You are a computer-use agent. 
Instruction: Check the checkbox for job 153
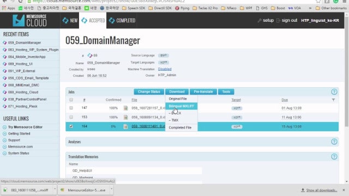(x=71, y=117)
